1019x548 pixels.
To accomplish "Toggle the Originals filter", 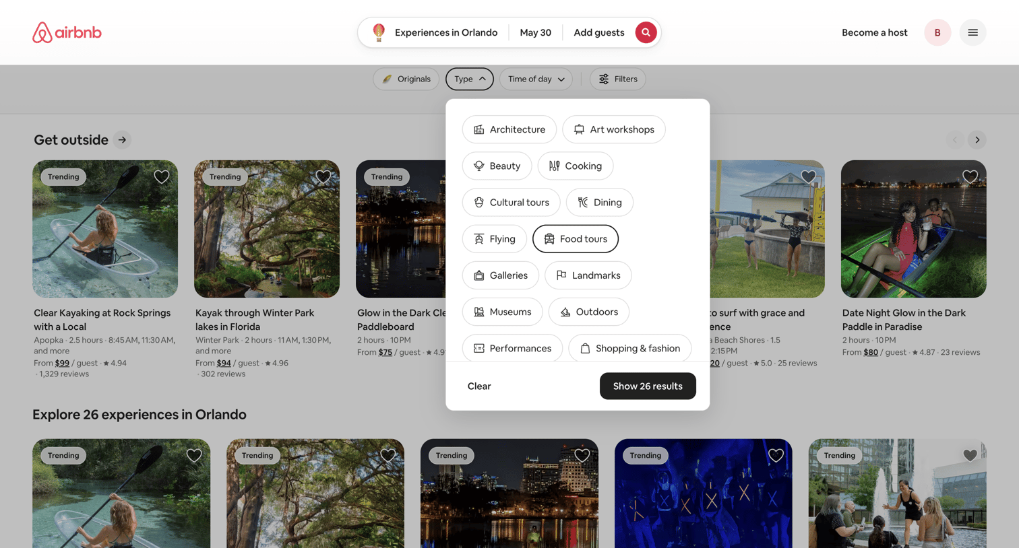I will [x=406, y=79].
